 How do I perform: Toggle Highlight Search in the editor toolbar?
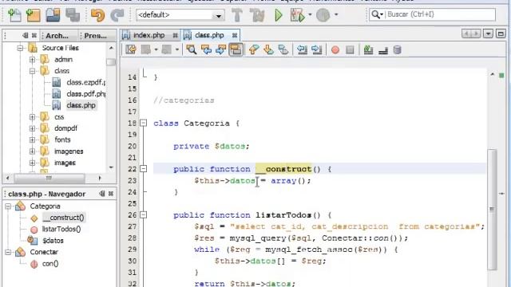(x=236, y=49)
